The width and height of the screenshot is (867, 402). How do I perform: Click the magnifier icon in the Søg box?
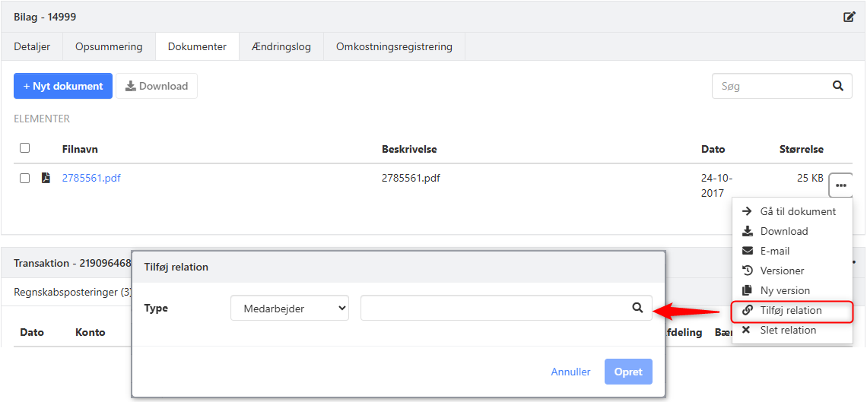point(837,86)
